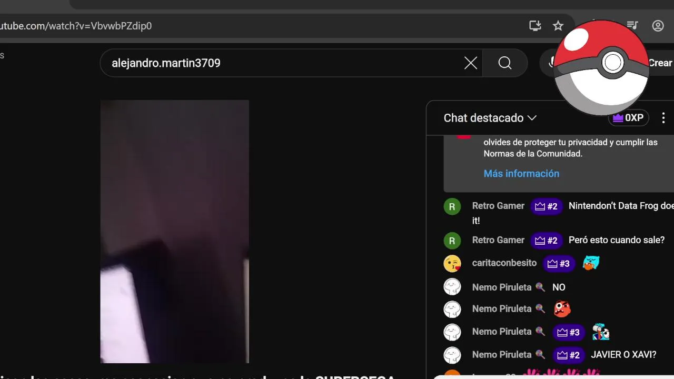The image size is (674, 379).
Task: Clear the search box with the X icon
Action: pyautogui.click(x=471, y=63)
